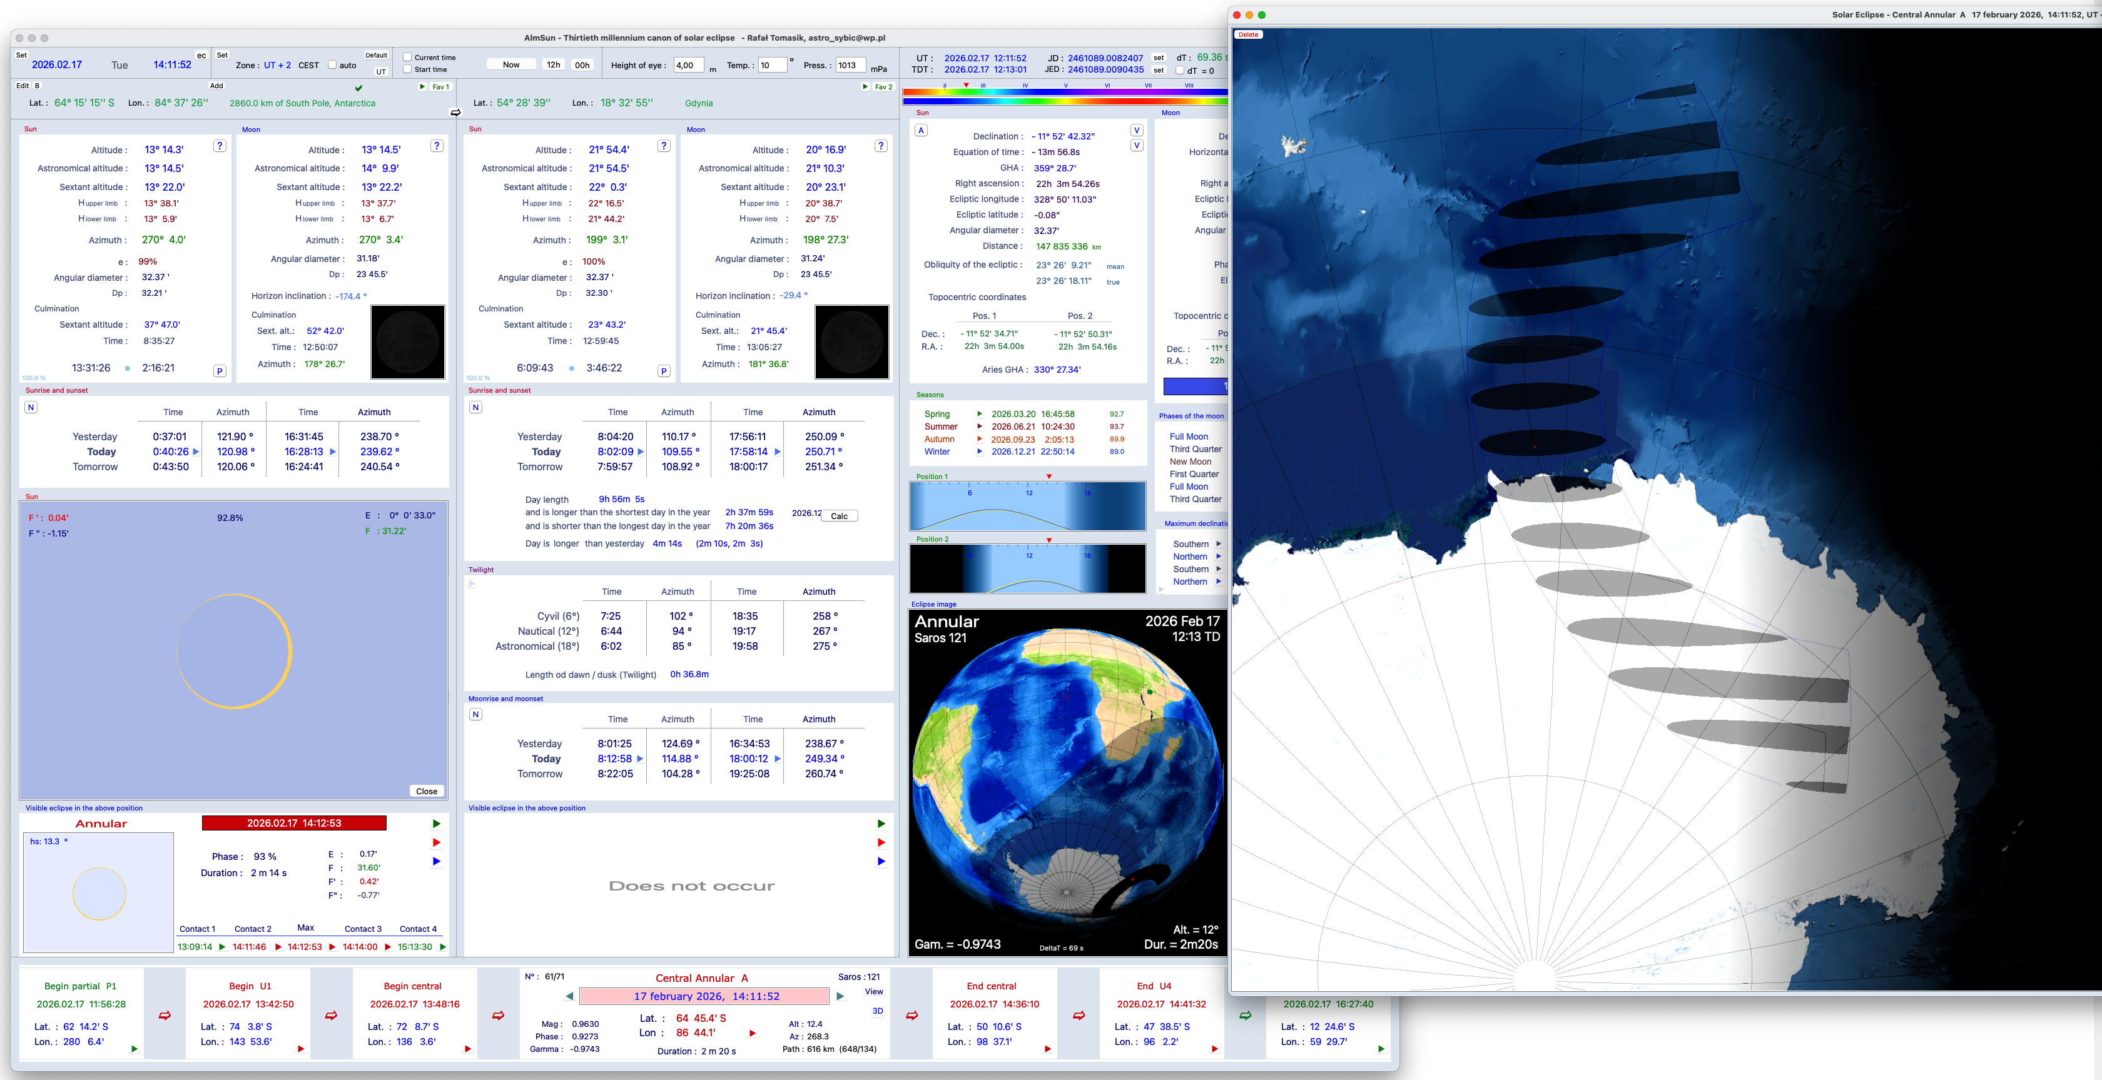The width and height of the screenshot is (2102, 1080).
Task: Toggle the UT button under Default
Action: 380,72
